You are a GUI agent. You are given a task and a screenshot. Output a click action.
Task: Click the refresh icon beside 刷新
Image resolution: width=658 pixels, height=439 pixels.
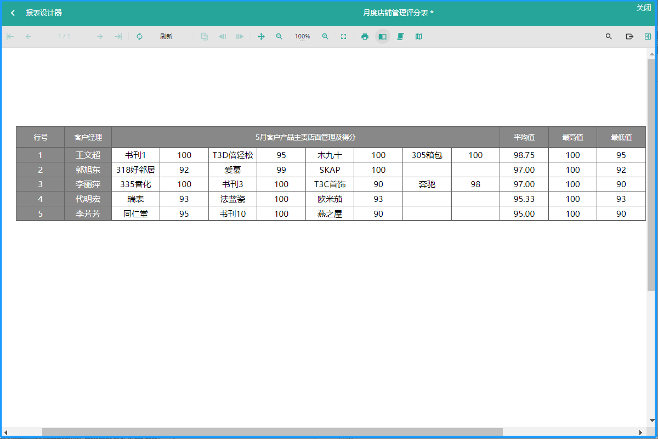click(x=139, y=37)
